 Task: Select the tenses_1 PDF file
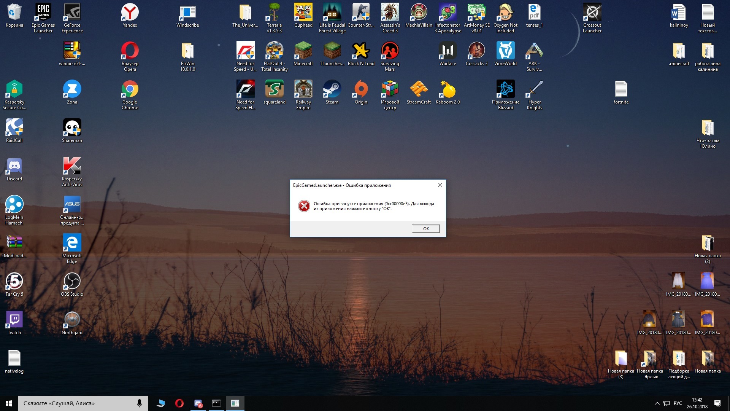coord(535,15)
